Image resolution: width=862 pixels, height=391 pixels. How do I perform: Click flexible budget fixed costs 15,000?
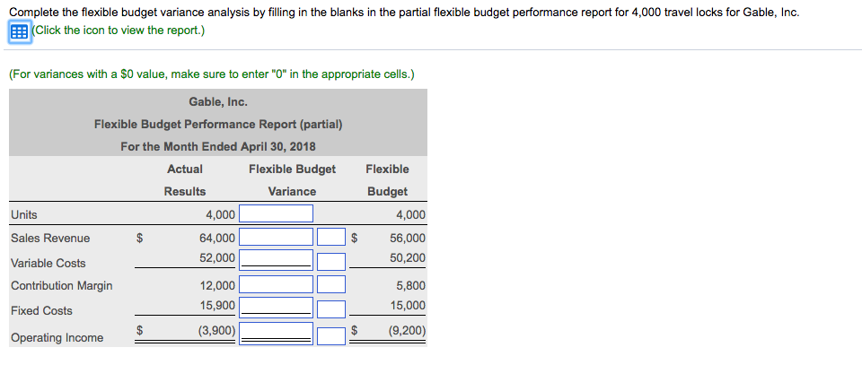tap(408, 305)
